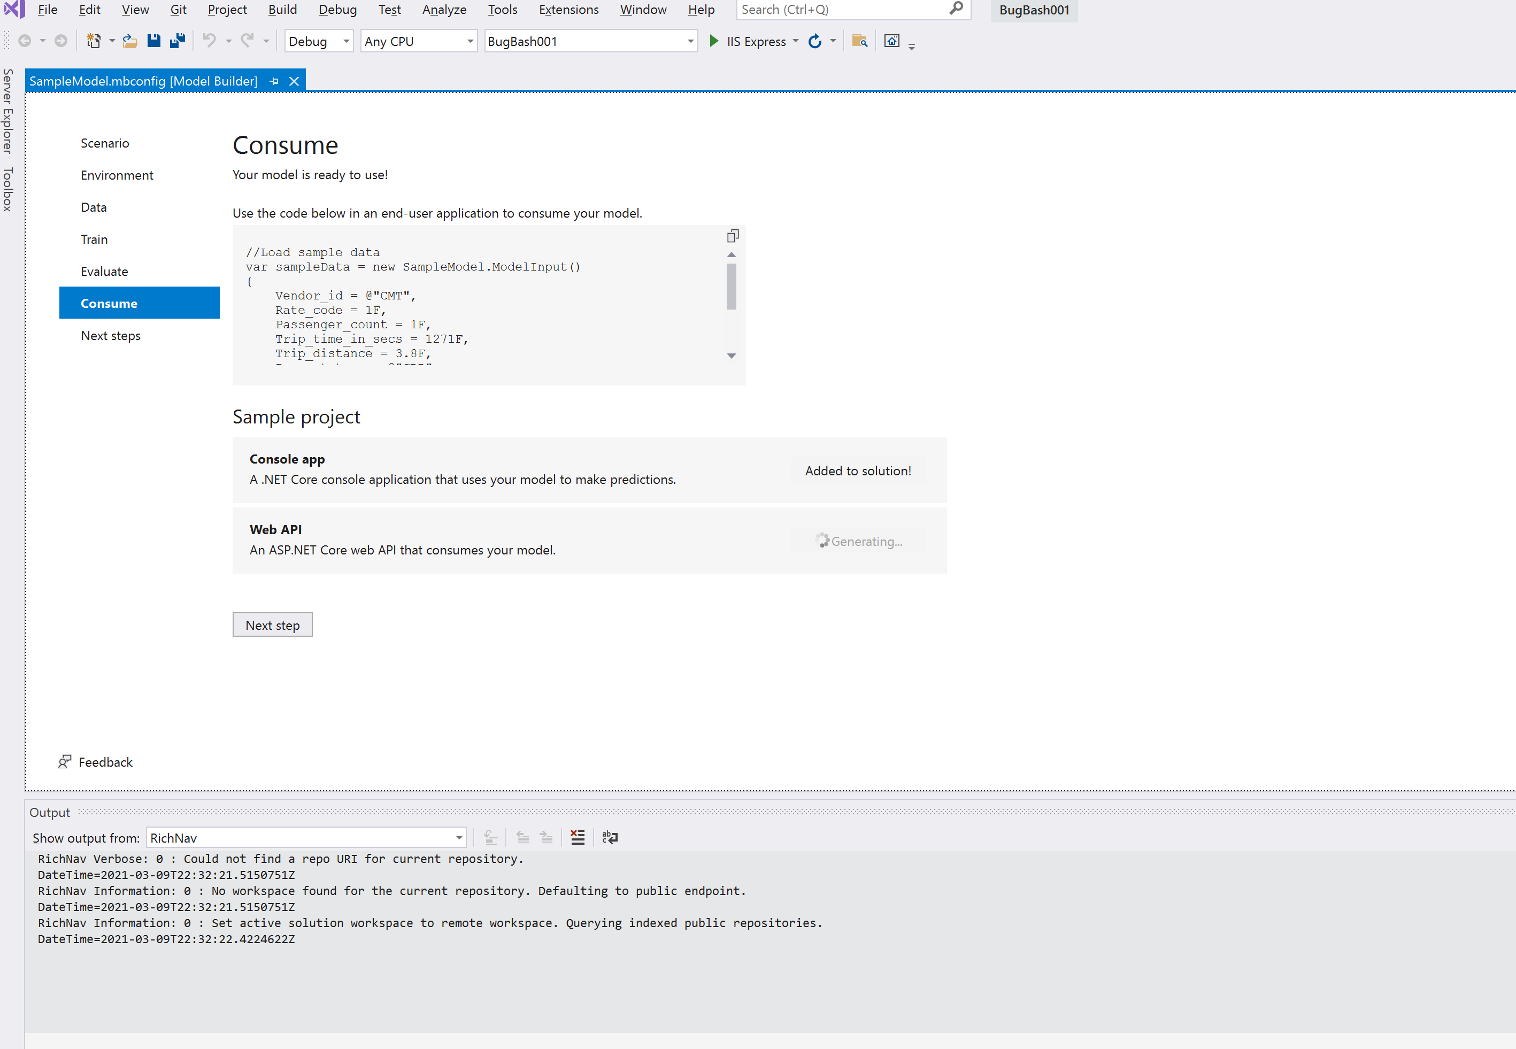Select the Evaluate step in sidebar
This screenshot has height=1049, width=1516.
pyautogui.click(x=140, y=271)
